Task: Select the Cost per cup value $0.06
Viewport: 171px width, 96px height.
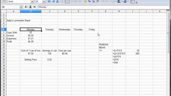Action: (65, 54)
